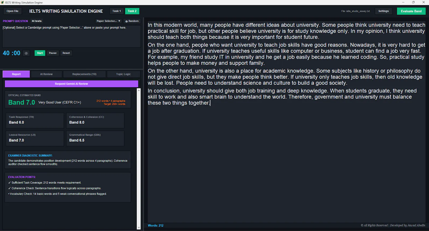
Task: Request Gemini AI Review
Action: pyautogui.click(x=72, y=84)
